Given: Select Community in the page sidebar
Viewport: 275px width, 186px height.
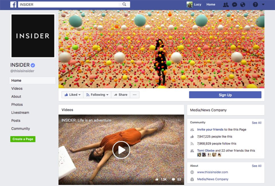Looking at the screenshot, I should point(21,129).
